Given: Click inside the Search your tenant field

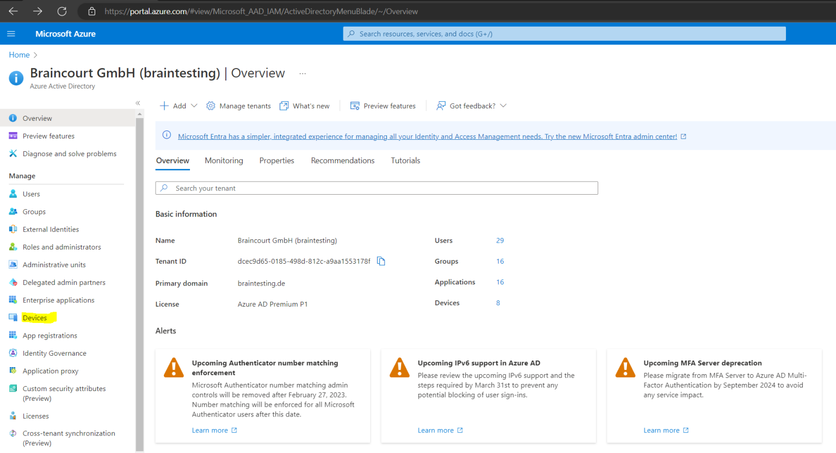Looking at the screenshot, I should pyautogui.click(x=377, y=188).
